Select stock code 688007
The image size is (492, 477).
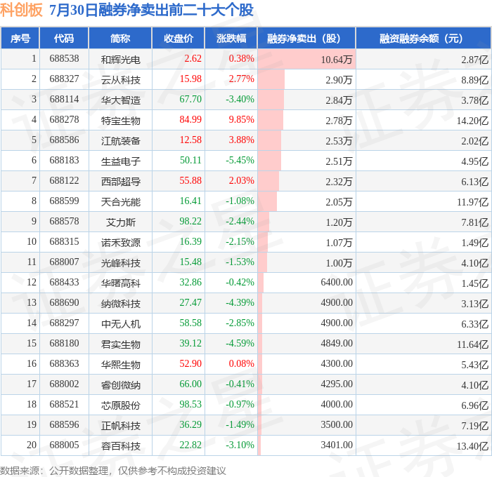tap(64, 262)
